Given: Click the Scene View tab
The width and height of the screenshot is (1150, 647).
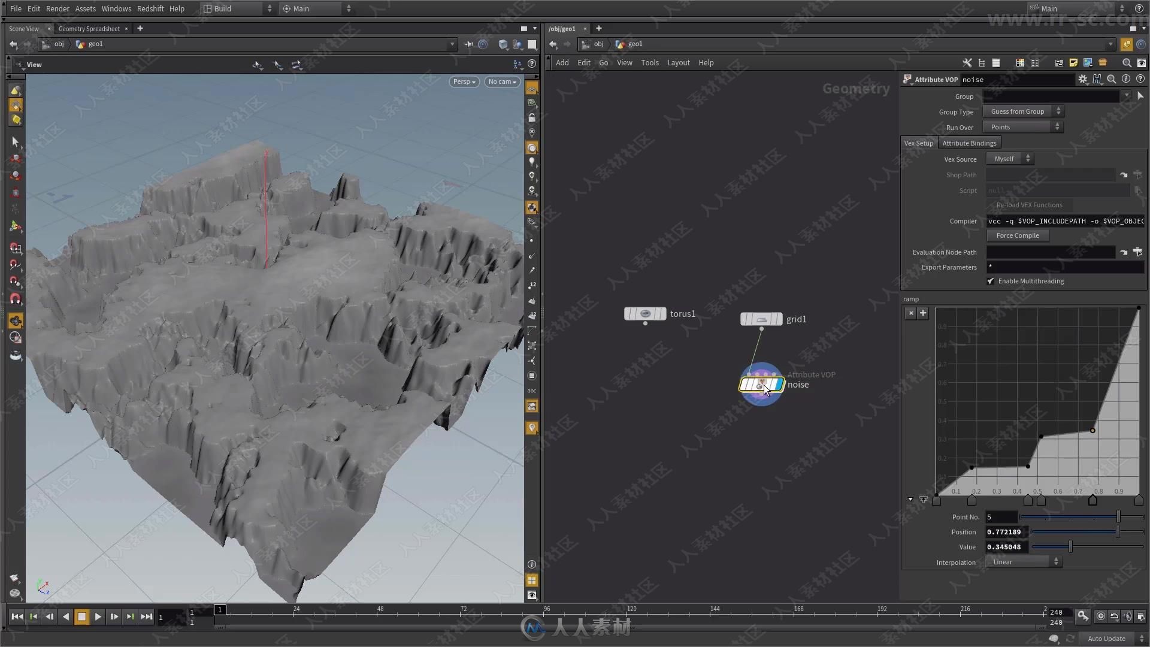Looking at the screenshot, I should 23,28.
